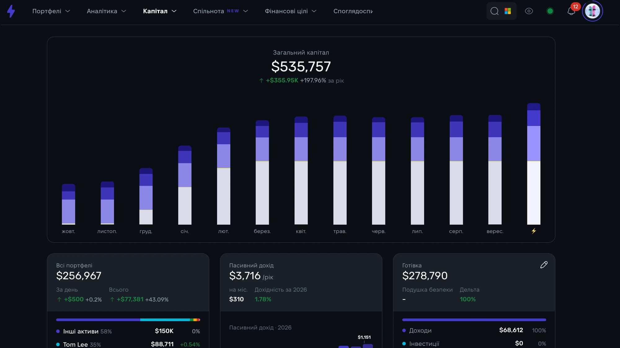
Task: Click the pencil edit icon on Готівка card
Action: pos(544,265)
